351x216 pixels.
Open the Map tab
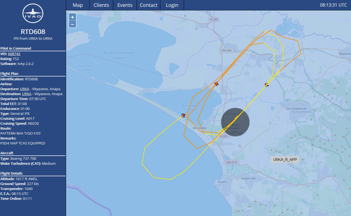[78, 5]
